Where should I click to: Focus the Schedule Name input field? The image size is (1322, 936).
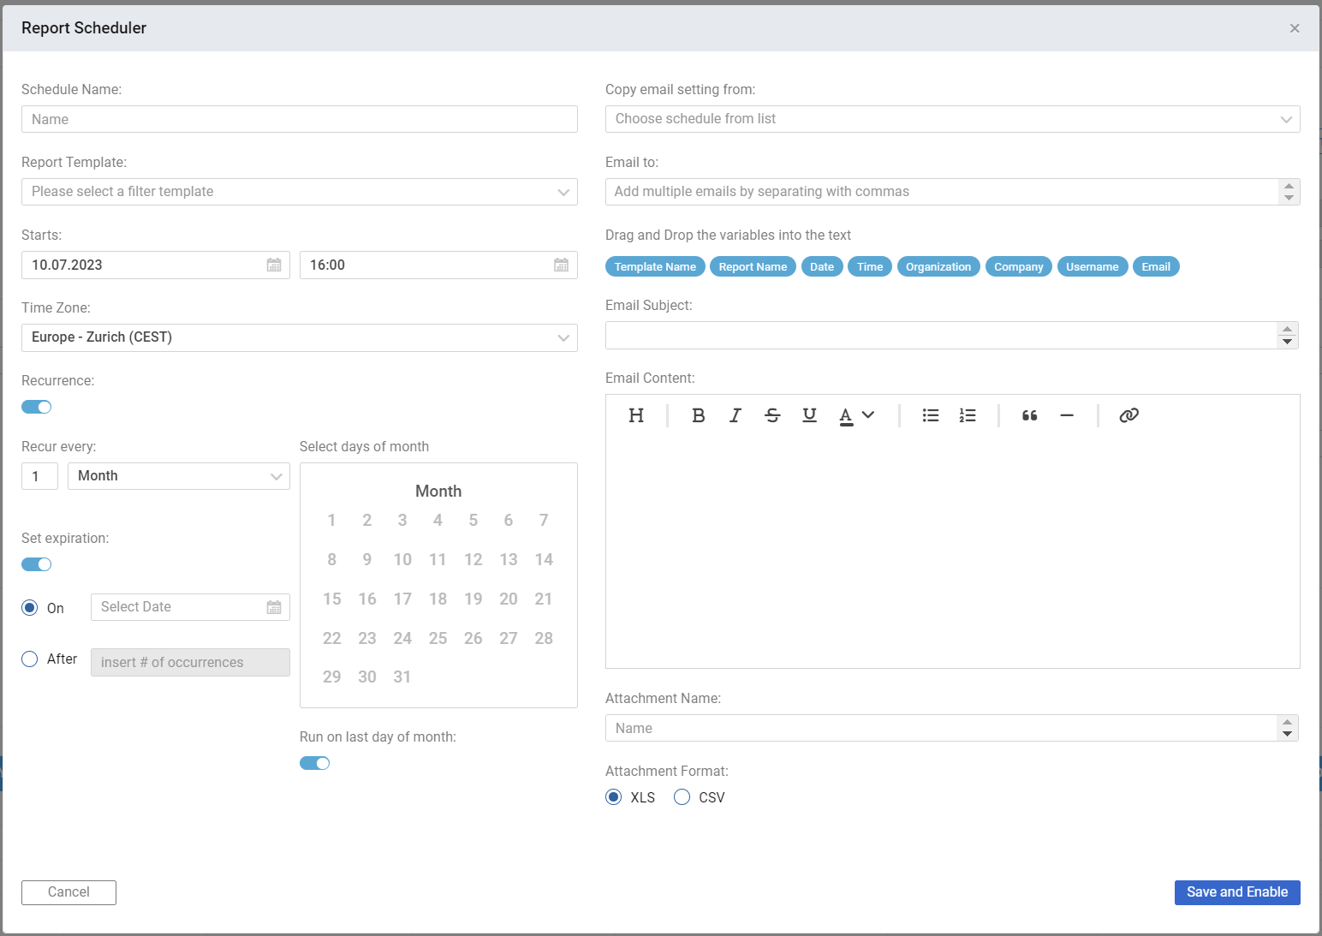coord(300,119)
